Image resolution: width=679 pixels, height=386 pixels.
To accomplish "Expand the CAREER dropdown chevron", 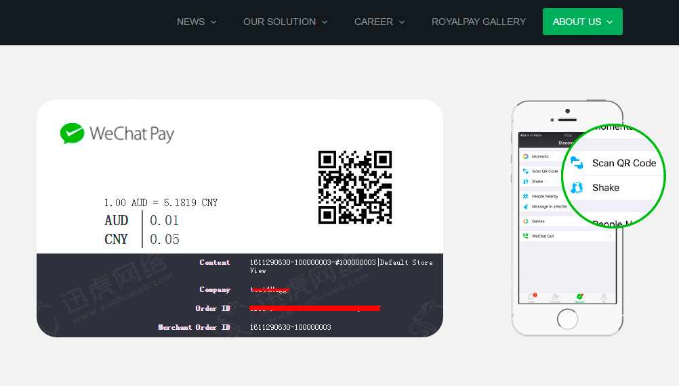I will (x=402, y=22).
